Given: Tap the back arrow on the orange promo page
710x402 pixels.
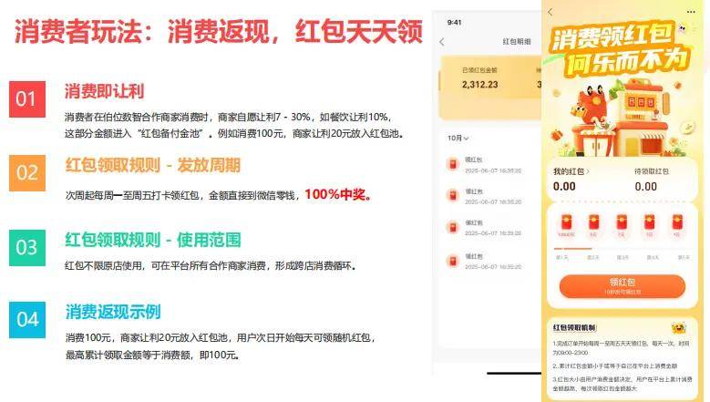Looking at the screenshot, I should click(550, 12).
